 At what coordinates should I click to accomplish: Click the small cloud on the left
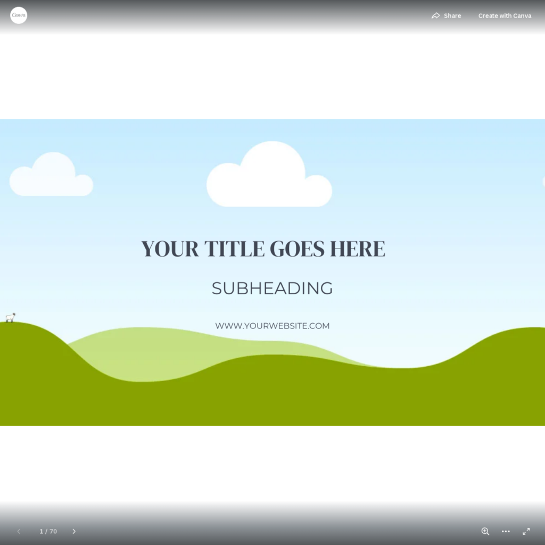point(52,174)
